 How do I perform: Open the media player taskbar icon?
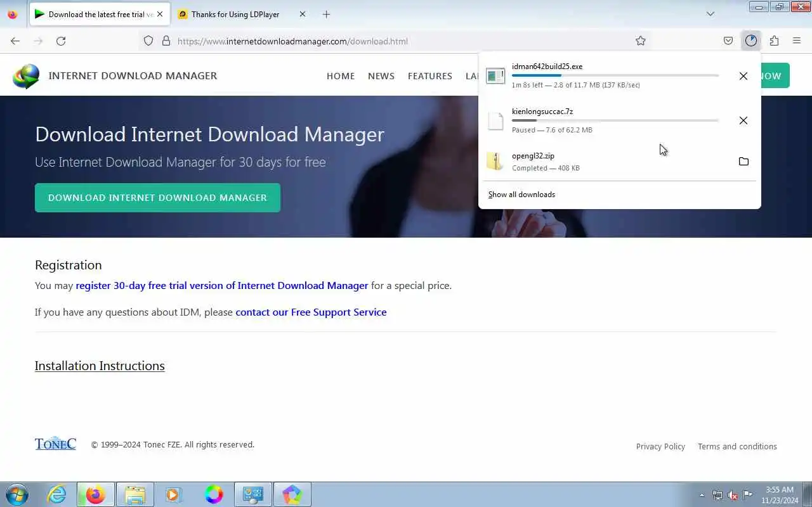[x=173, y=494]
